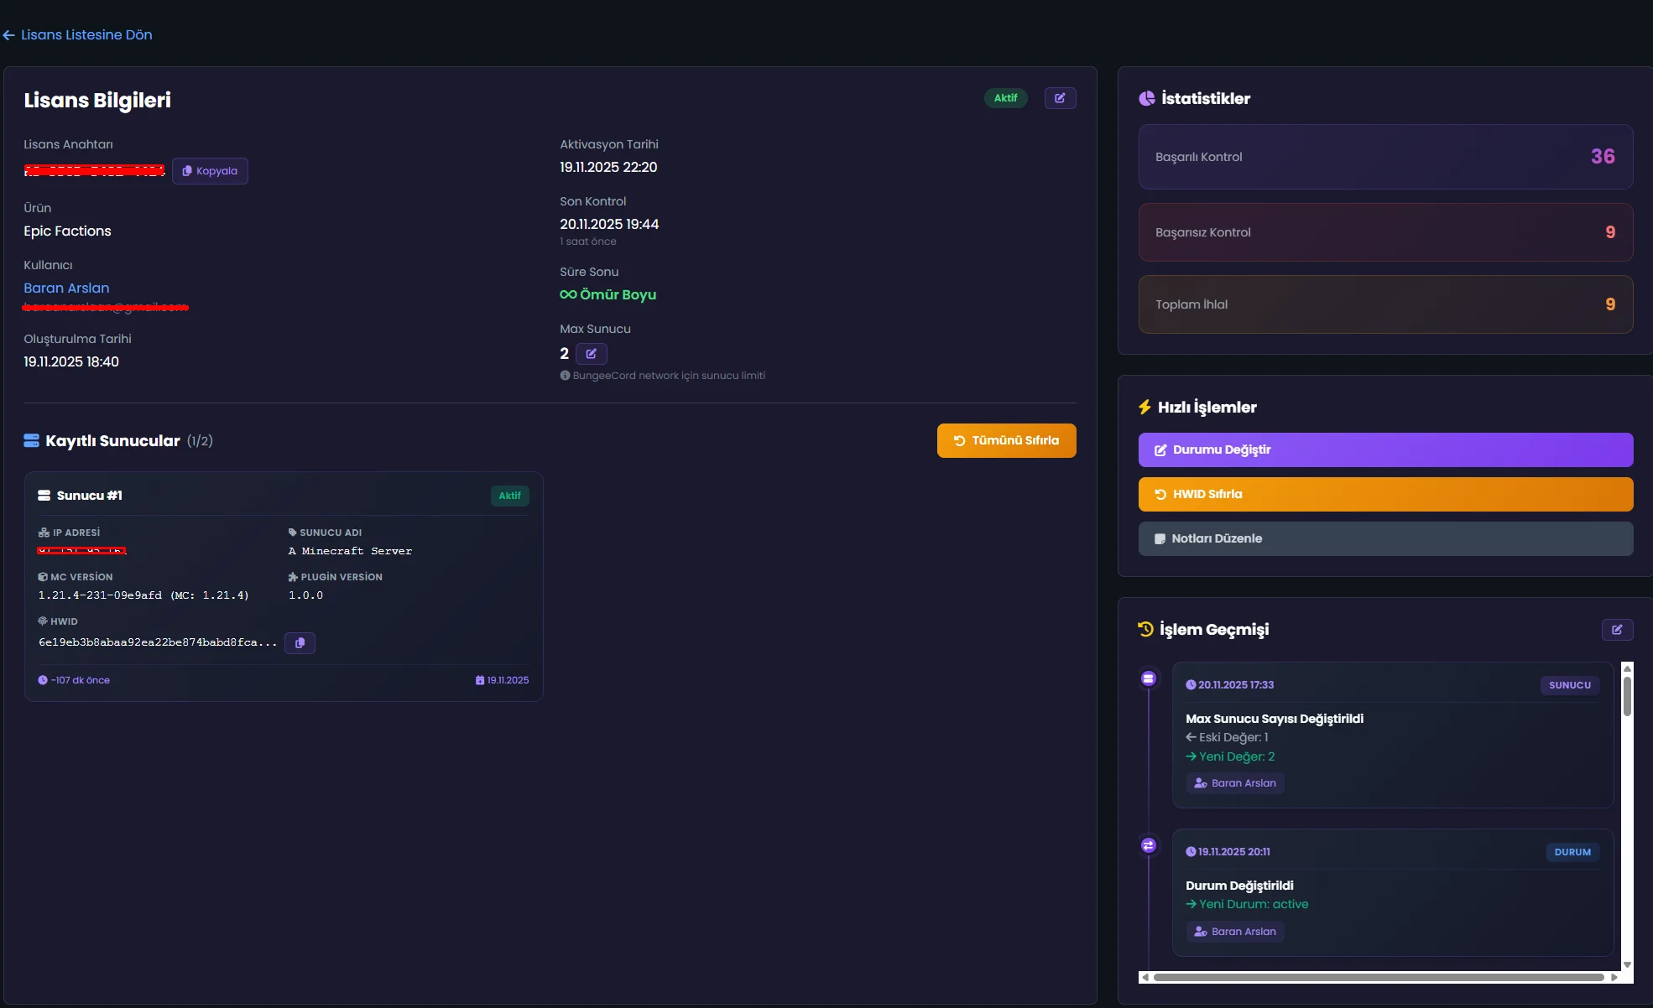Click the clock icon at 19.11.2025 20:11
The image size is (1653, 1008).
coord(1191,852)
